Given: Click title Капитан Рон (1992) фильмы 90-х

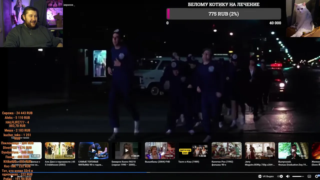Looking at the screenshot, I should pos(222,163).
